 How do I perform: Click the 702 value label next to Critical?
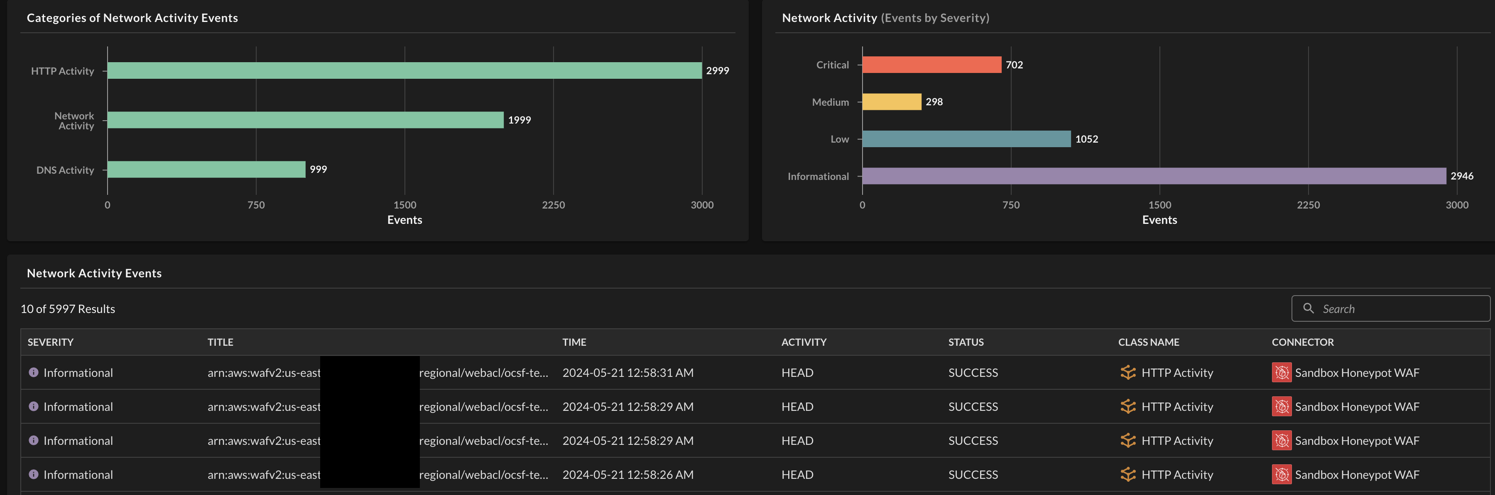tap(1014, 64)
